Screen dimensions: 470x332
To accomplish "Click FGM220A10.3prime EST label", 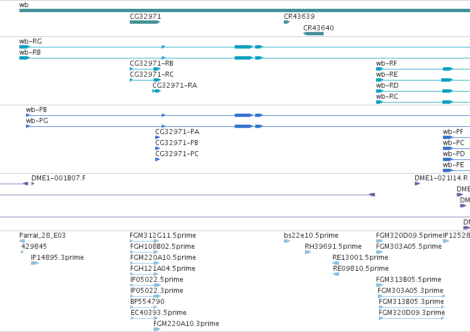I will point(186,324).
